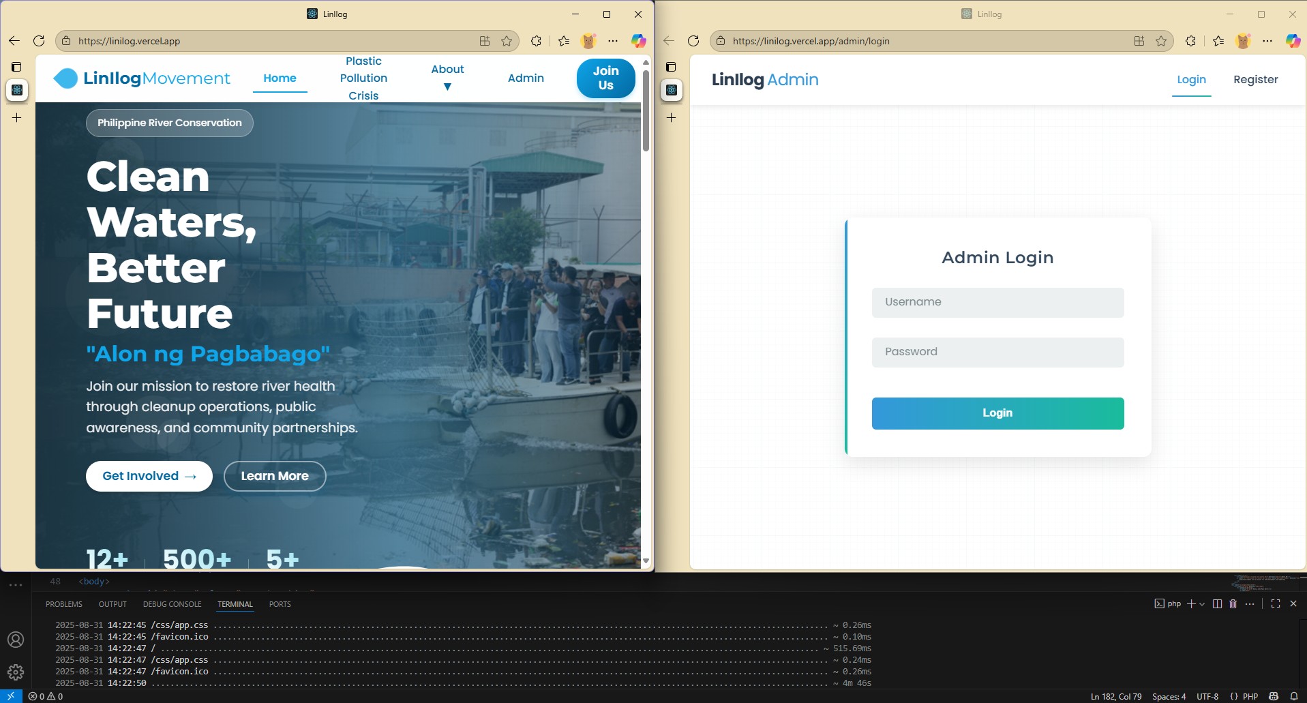Open the VS Code Accounts icon
Viewport: 1307px width, 703px height.
click(x=16, y=640)
